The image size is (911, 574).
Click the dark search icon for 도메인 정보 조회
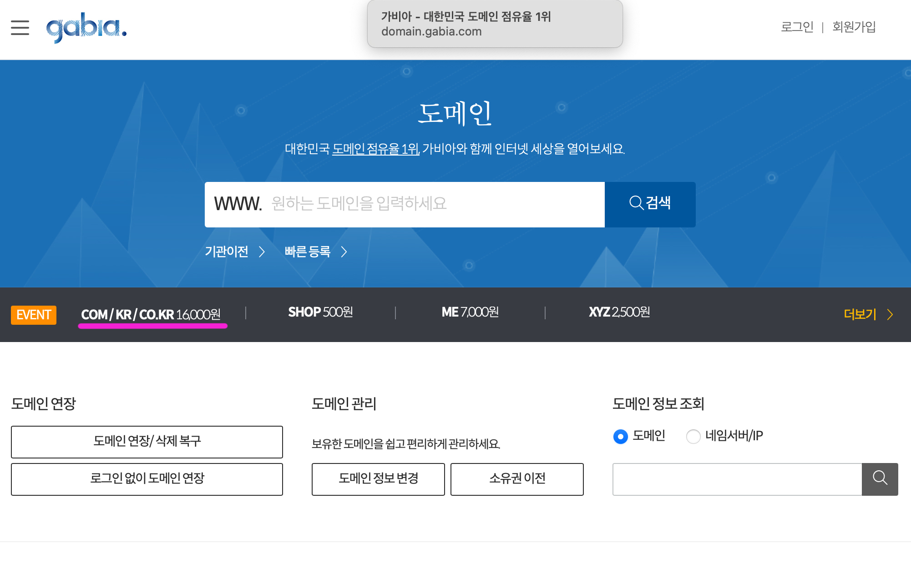coord(880,479)
